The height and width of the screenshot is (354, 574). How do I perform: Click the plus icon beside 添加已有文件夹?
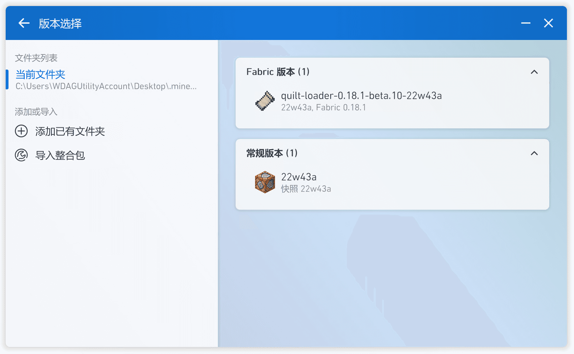[x=21, y=131]
